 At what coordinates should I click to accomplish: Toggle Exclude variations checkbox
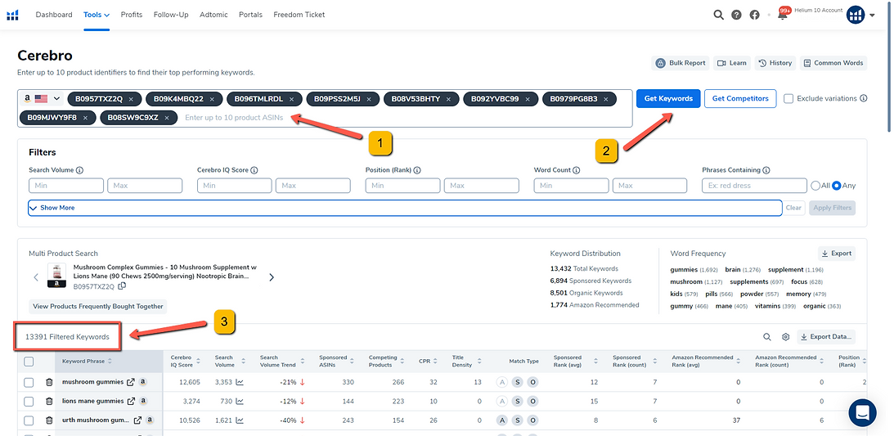tap(788, 99)
